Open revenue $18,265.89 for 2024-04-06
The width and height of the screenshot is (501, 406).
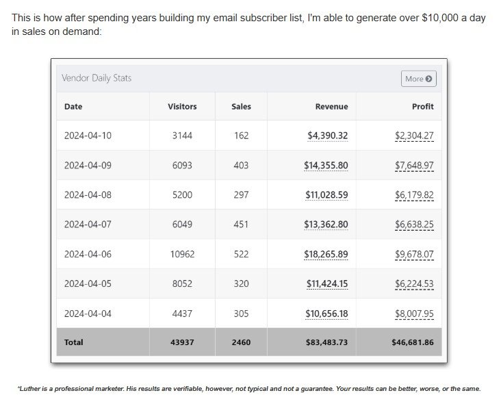coord(326,254)
